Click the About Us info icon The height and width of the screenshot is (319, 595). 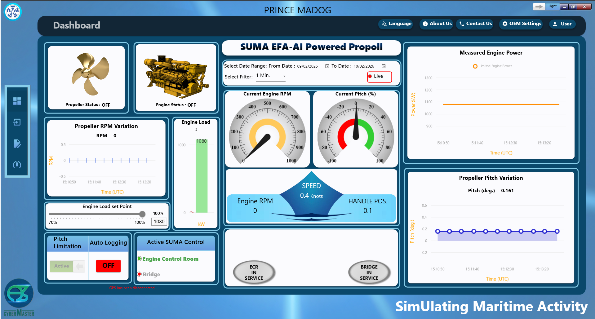click(x=425, y=24)
